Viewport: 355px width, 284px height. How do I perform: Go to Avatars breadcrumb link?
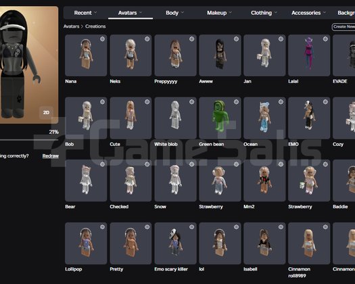click(71, 26)
